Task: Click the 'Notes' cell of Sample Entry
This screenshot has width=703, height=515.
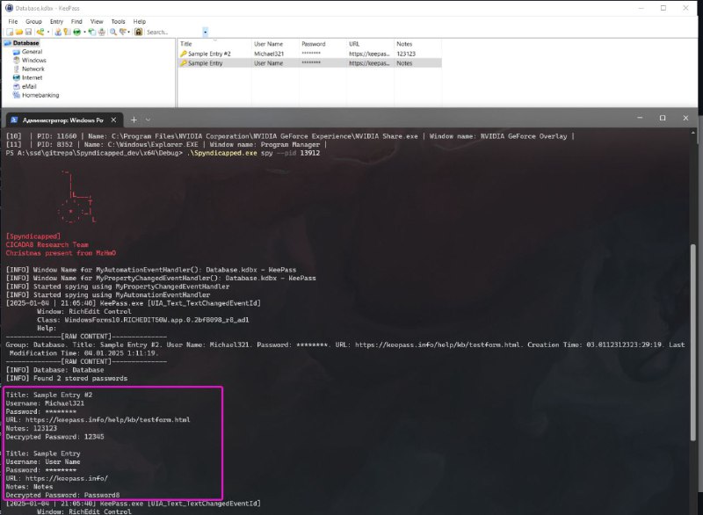Action: (404, 63)
